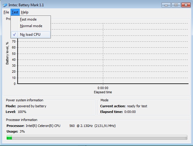Click the 0:00:00 label under the graph

103,88
